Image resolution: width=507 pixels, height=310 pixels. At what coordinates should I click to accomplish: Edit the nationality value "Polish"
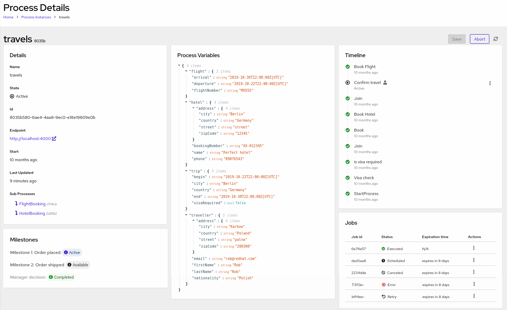click(x=246, y=278)
